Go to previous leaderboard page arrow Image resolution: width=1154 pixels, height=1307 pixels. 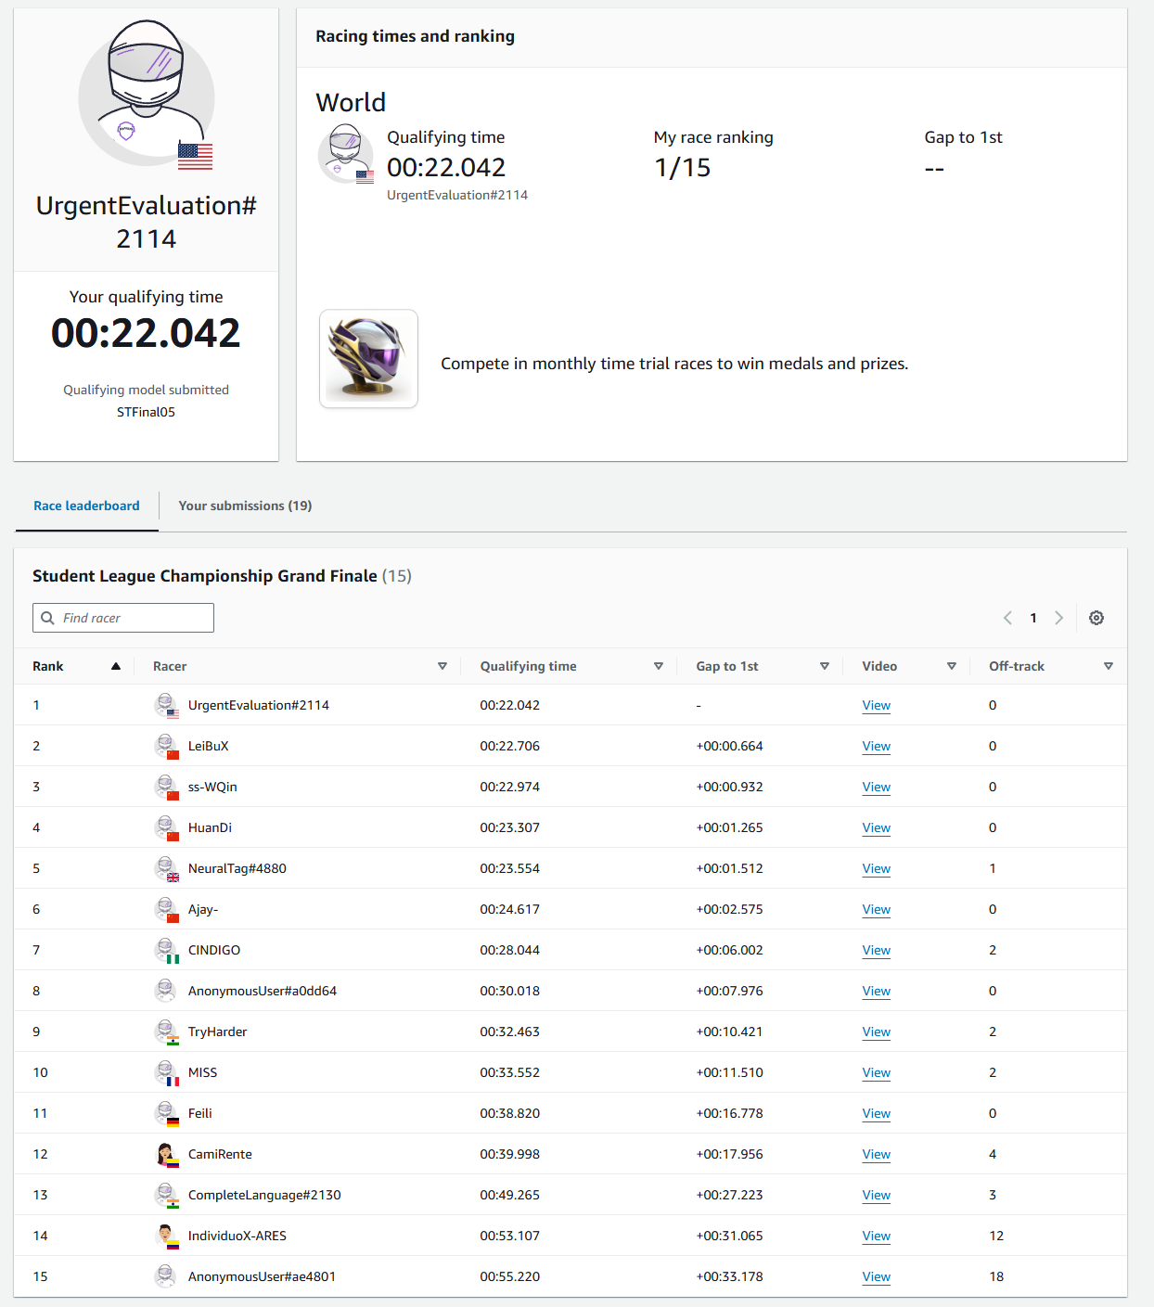point(1007,618)
